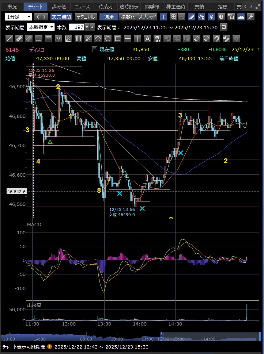Select the trend line drawing tool
Image resolution: width=264 pixels, height=354 pixels.
coord(10,39)
